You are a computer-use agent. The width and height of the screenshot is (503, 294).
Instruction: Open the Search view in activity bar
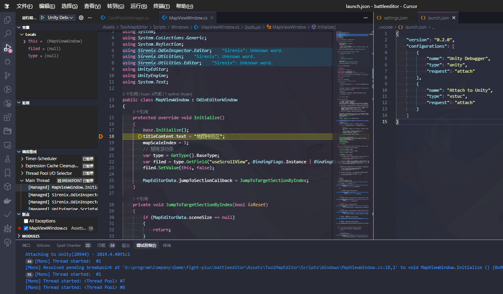7,33
